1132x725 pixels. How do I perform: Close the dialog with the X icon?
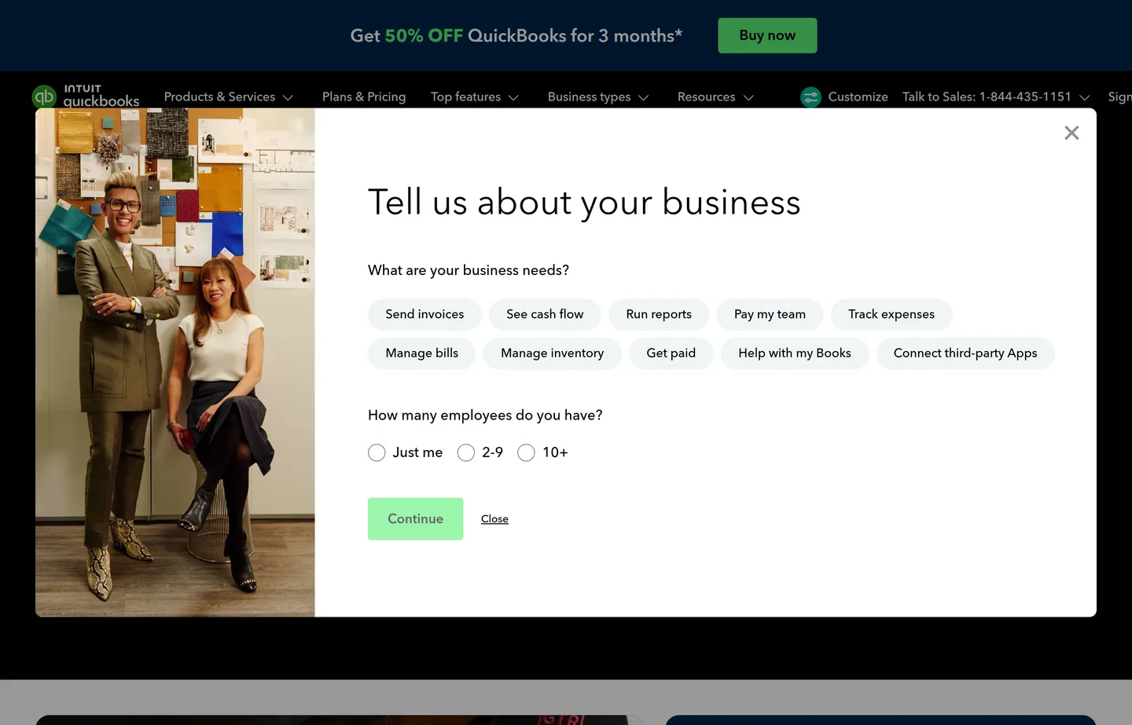(1071, 133)
